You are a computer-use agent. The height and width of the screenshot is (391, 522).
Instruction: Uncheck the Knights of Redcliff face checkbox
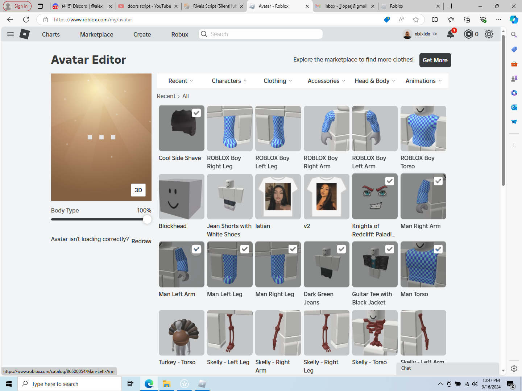point(390,181)
